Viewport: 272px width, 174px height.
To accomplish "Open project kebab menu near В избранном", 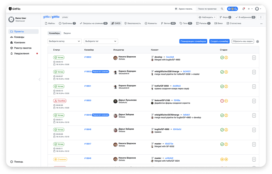I will click(x=261, y=17).
